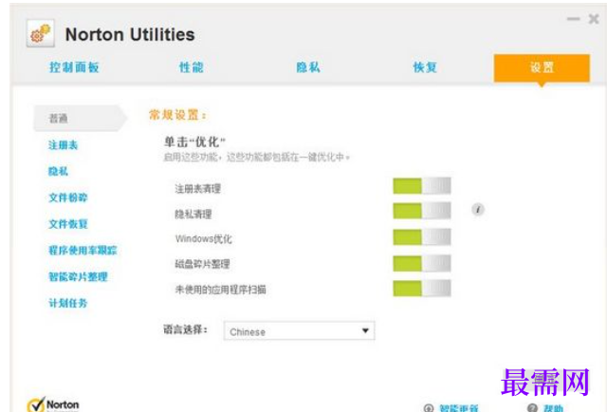
Task: Click the 未使用的应用程序扫描 label
Action: coord(221,290)
